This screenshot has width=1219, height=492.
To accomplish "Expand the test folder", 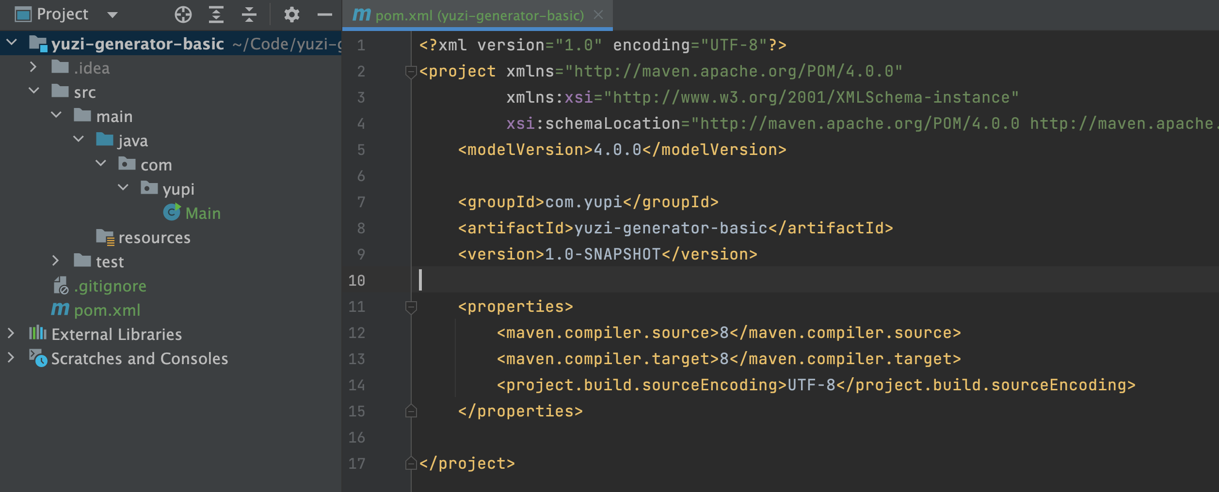I will pos(55,261).
